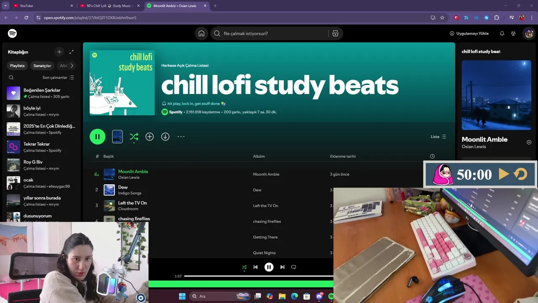This screenshot has width=538, height=303.
Task: Open the Spotify owner link under playlist title
Action: pyautogui.click(x=176, y=112)
